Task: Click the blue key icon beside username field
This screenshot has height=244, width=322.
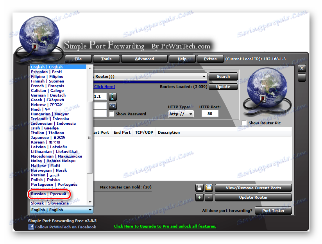Action: click(113, 106)
